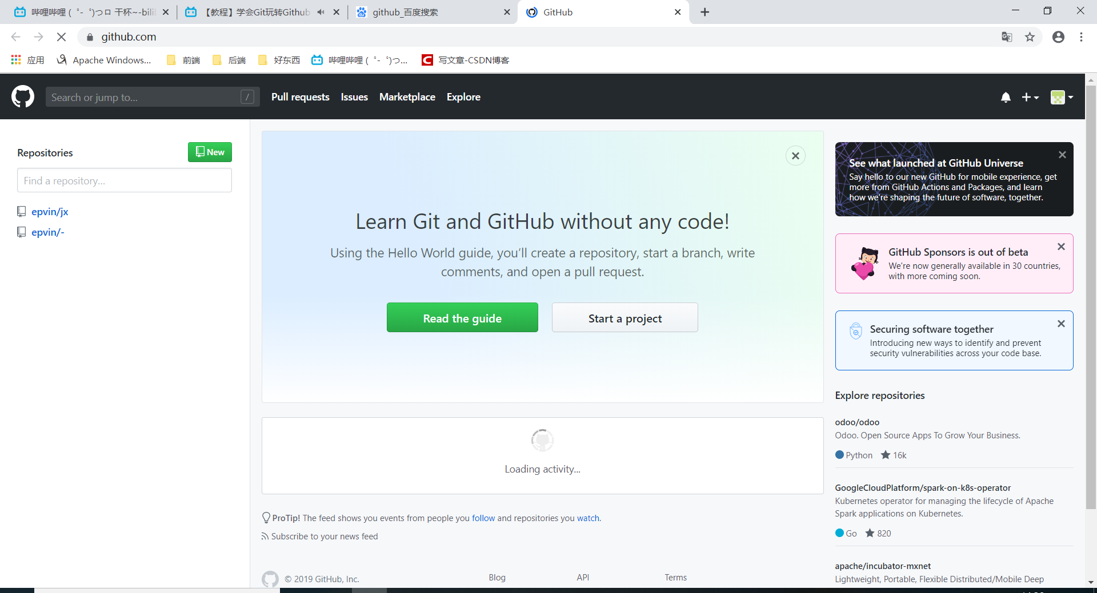Open the 好东西 bookmark folder
The image size is (1097, 593).
[279, 60]
